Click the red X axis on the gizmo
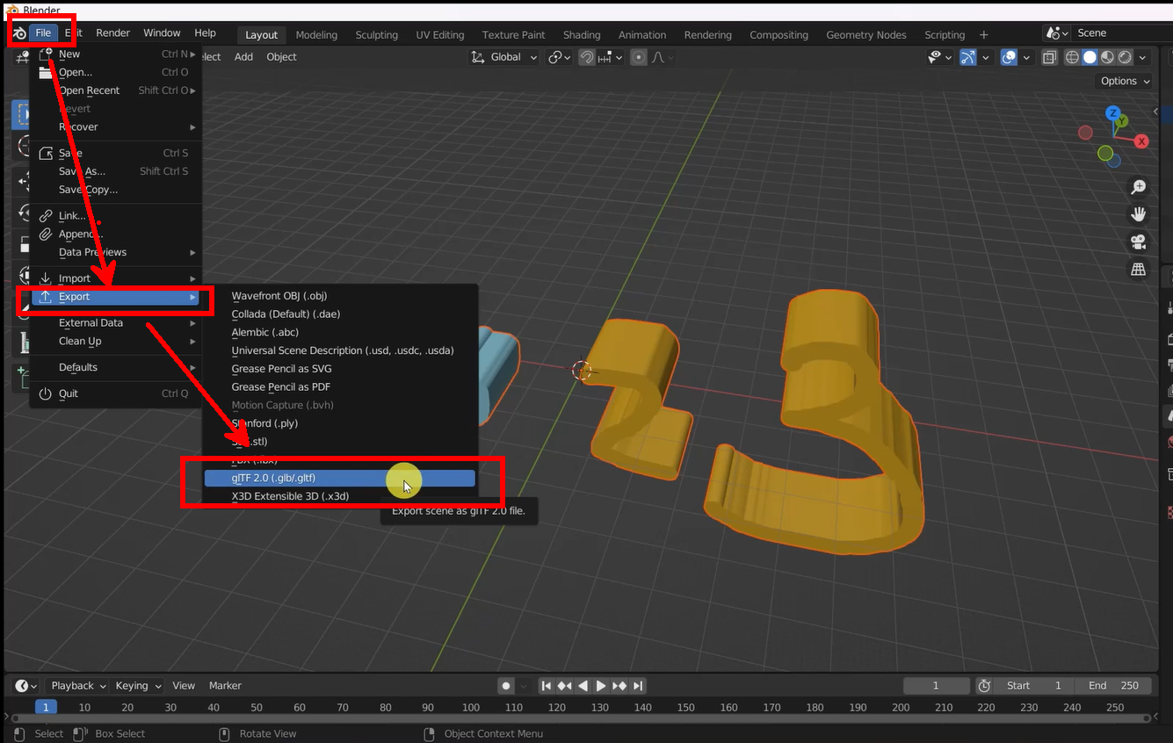 [1141, 141]
